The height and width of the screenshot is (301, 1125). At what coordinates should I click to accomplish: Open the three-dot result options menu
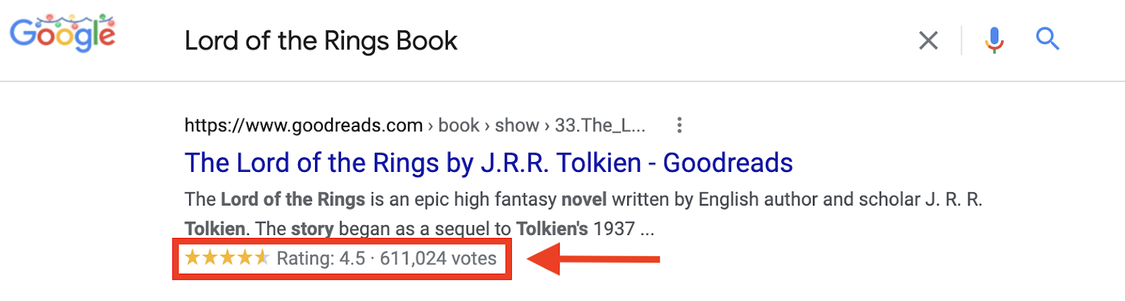679,126
